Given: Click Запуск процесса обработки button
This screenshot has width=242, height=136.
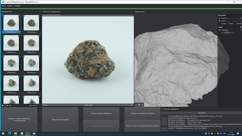Looking at the screenshot, I should tap(101, 113).
